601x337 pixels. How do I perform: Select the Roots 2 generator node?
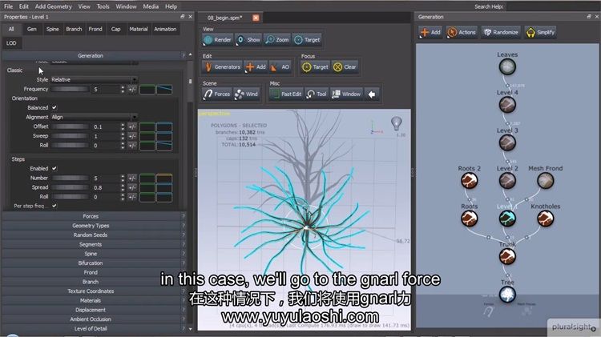click(x=469, y=181)
